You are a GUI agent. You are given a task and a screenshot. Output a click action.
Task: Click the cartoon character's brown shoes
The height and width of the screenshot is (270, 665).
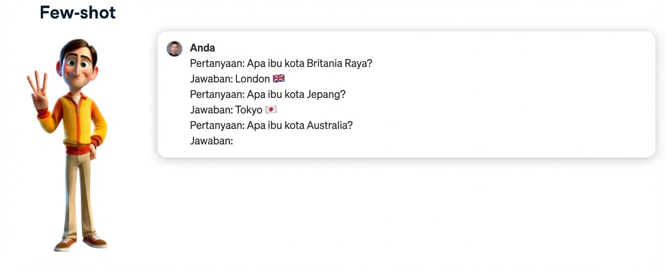point(81,242)
